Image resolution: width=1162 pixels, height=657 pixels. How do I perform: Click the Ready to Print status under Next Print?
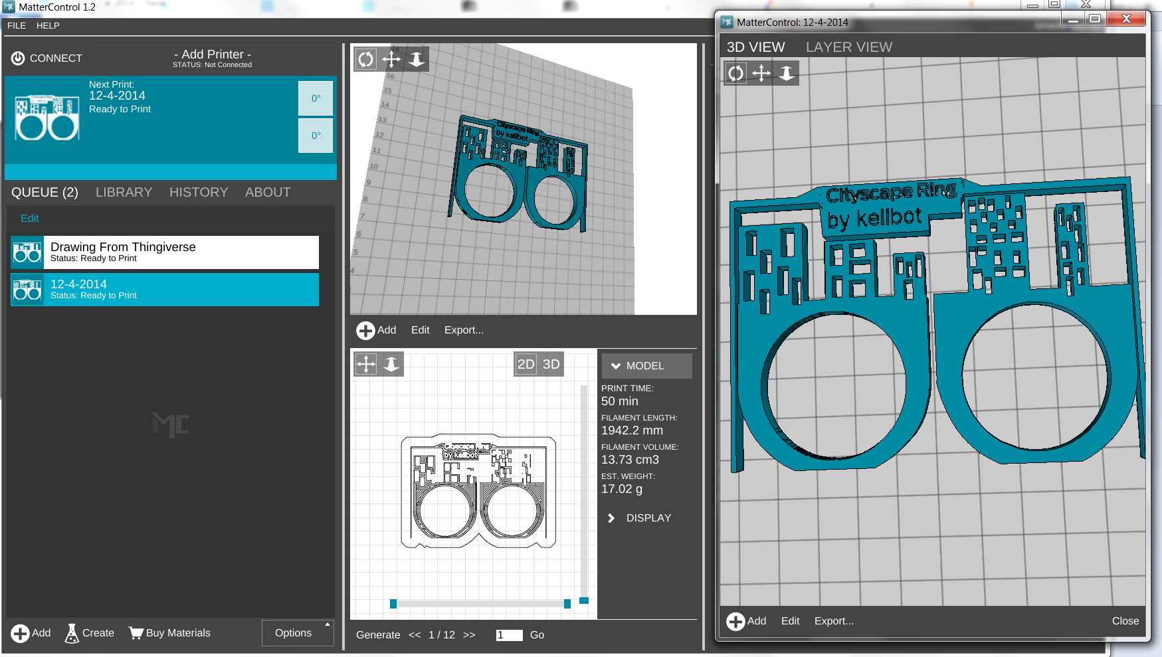click(x=120, y=109)
